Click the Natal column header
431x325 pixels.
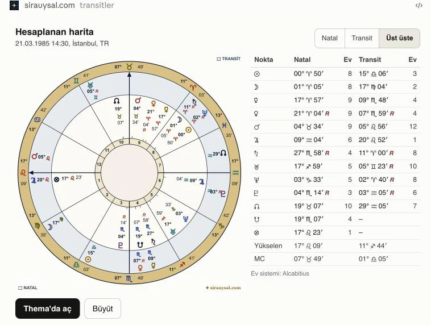tap(302, 60)
